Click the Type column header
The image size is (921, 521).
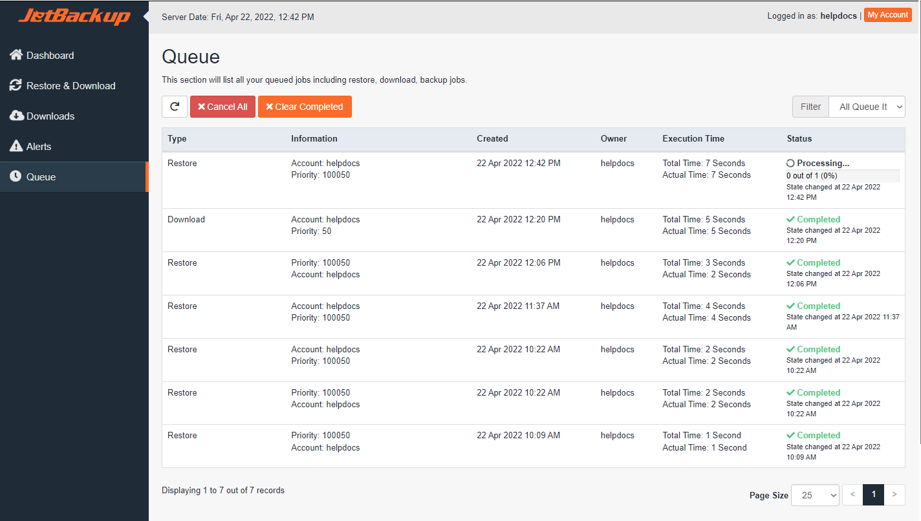pyautogui.click(x=177, y=138)
